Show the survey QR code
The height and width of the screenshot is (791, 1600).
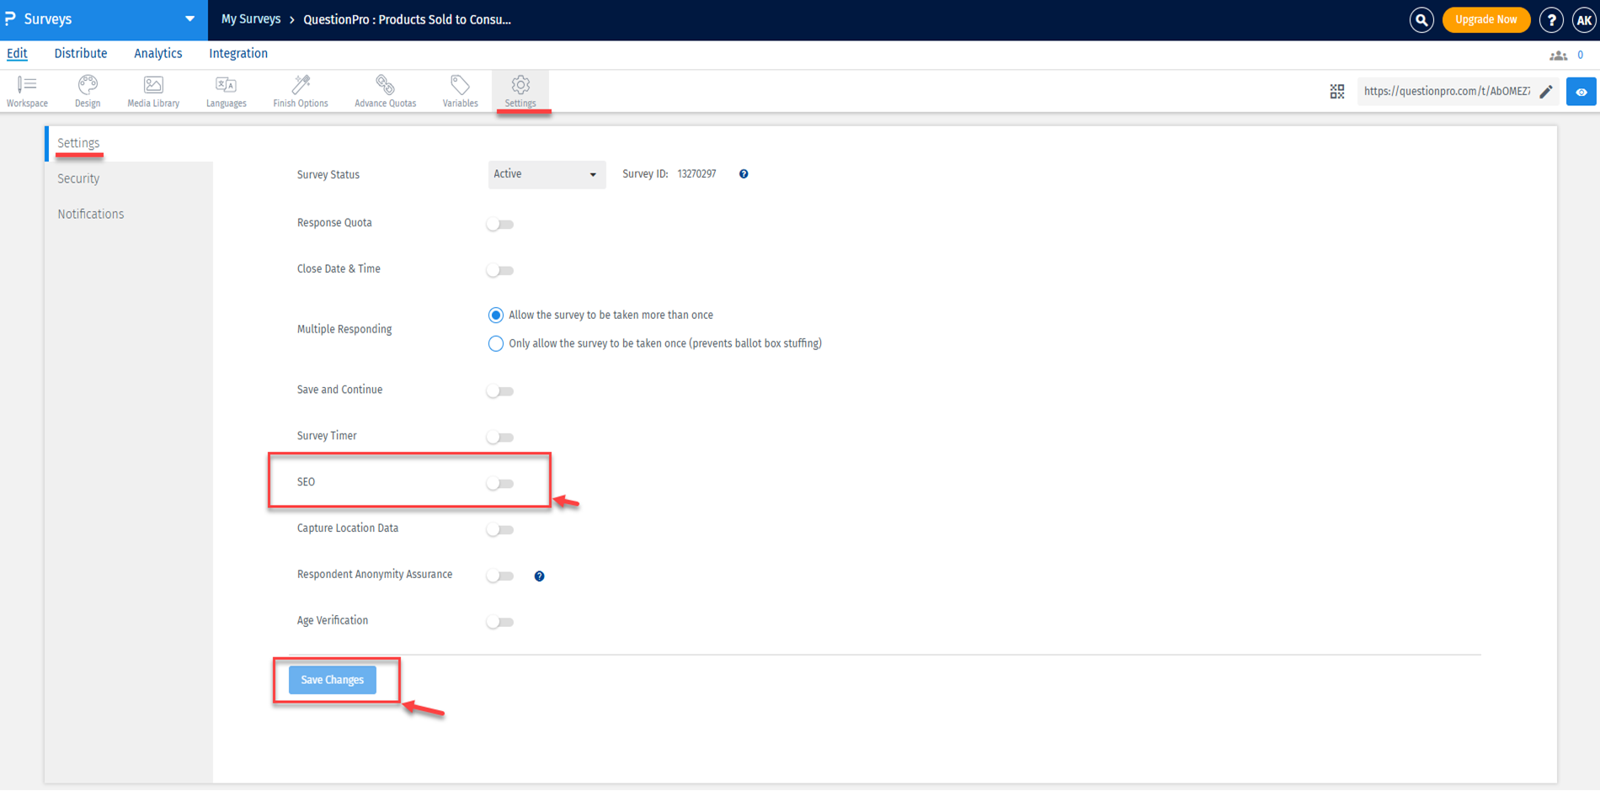point(1337,91)
